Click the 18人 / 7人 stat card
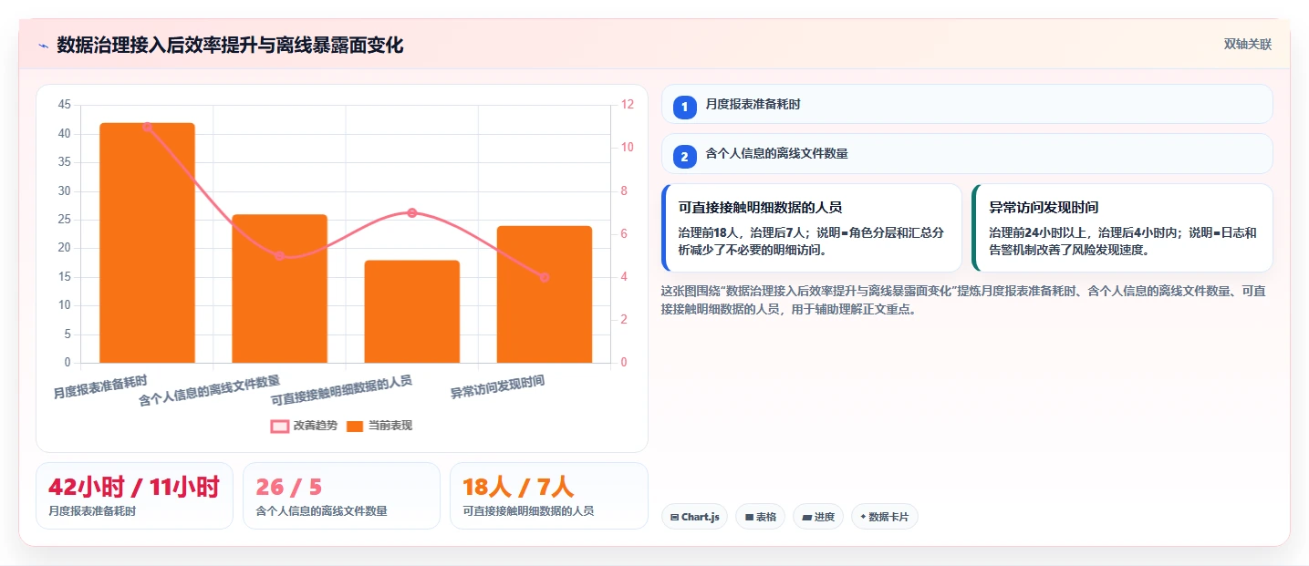Viewport: 1309px width, 566px height. click(548, 496)
